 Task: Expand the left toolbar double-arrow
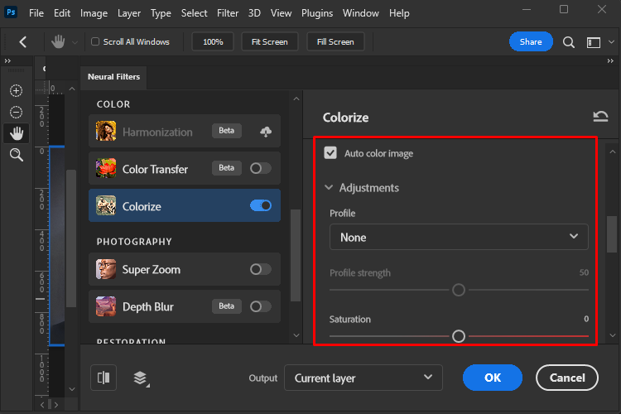point(7,60)
